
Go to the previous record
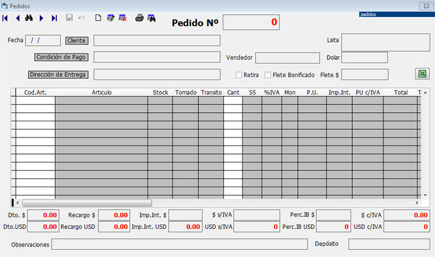click(x=18, y=18)
